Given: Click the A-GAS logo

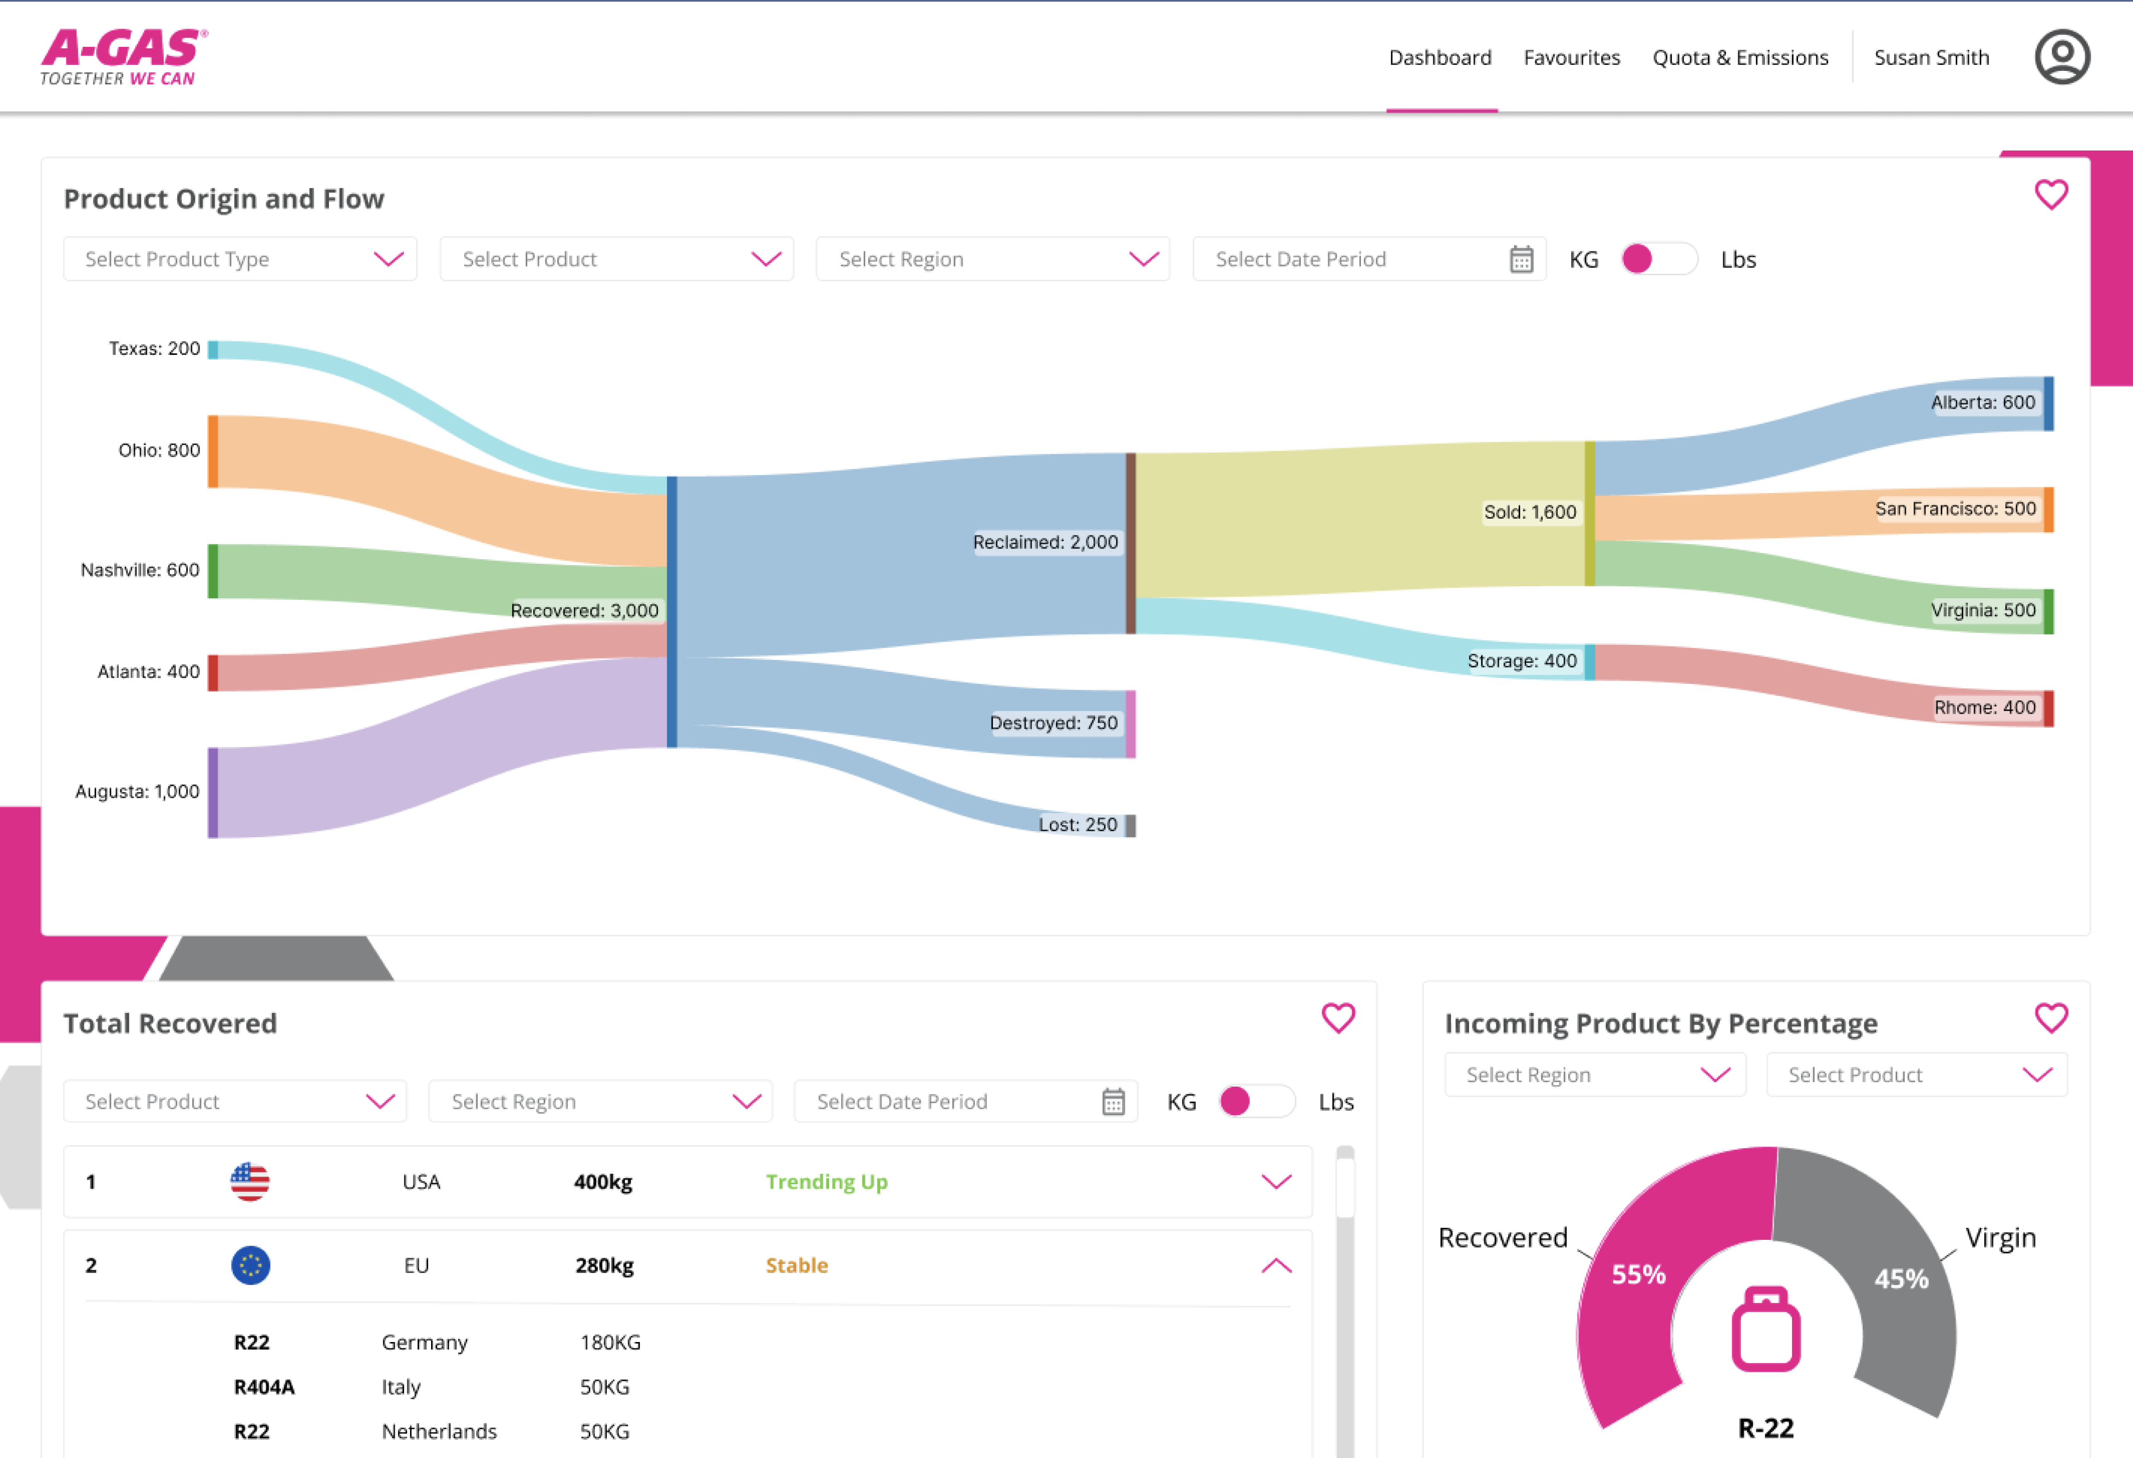Looking at the screenshot, I should (x=124, y=57).
